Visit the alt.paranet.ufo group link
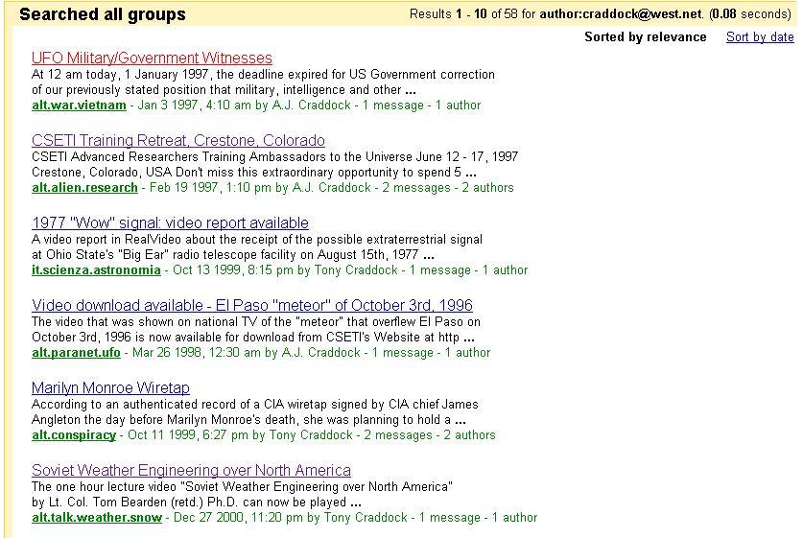This screenshot has width=803, height=538. 76,352
